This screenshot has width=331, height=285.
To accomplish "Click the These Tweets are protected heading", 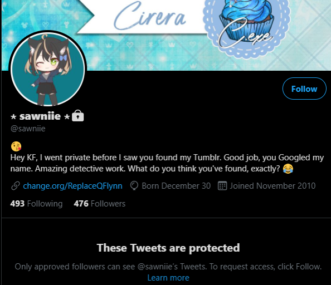I will pyautogui.click(x=168, y=248).
